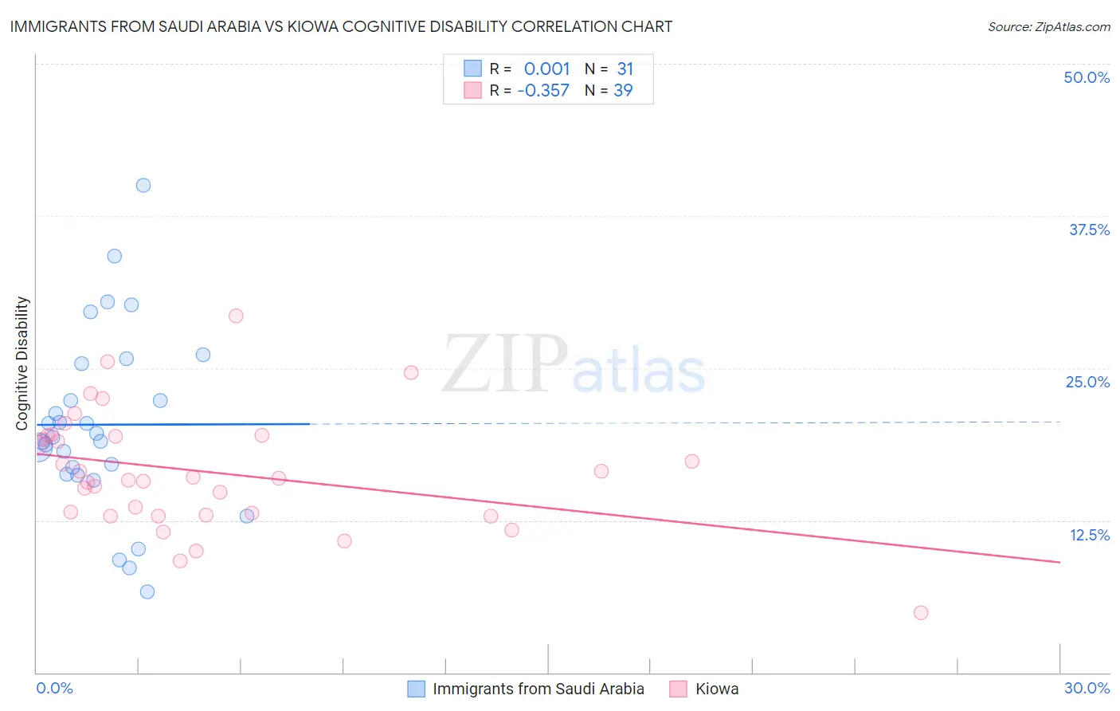Click the solid pink regression trend line
Image resolution: width=1120 pixels, height=711 pixels.
547,508
